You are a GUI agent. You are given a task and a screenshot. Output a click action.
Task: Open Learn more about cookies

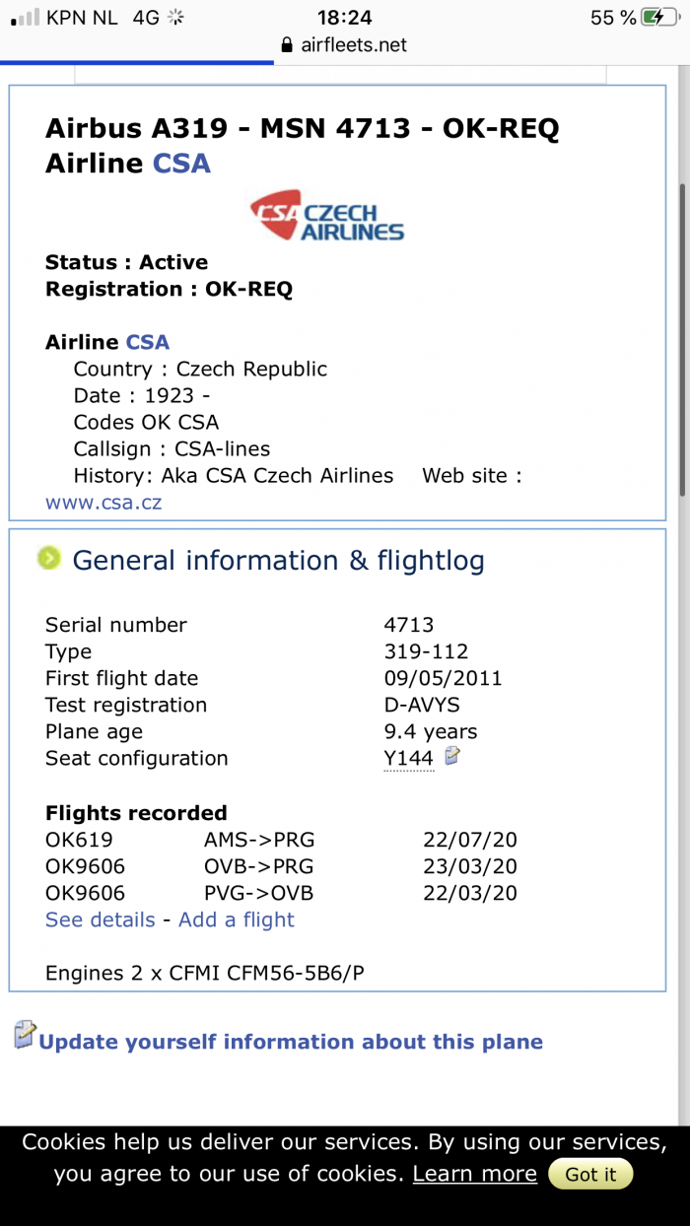[x=474, y=1174]
